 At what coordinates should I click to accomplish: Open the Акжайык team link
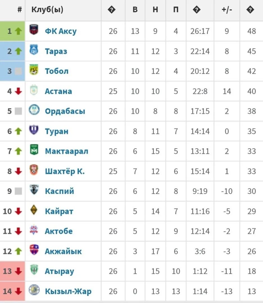click(63, 251)
